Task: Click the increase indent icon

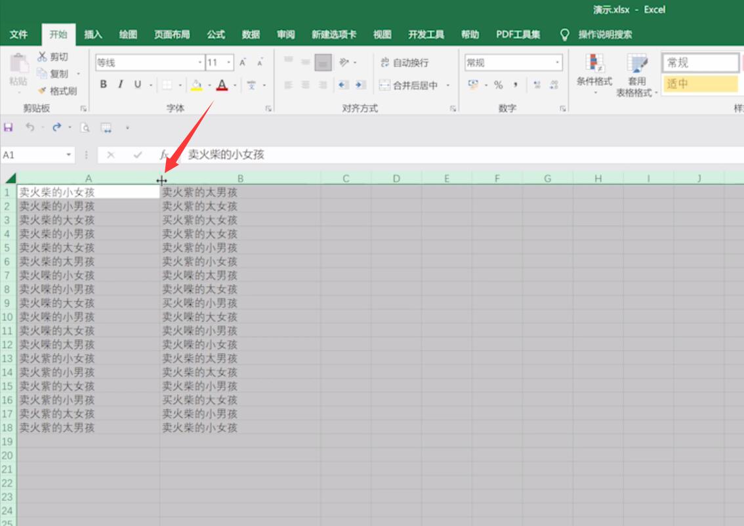Action: (361, 85)
